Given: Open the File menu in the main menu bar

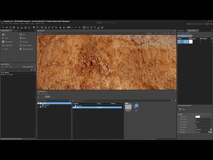Looking at the screenshot, I should click(x=2, y=24).
